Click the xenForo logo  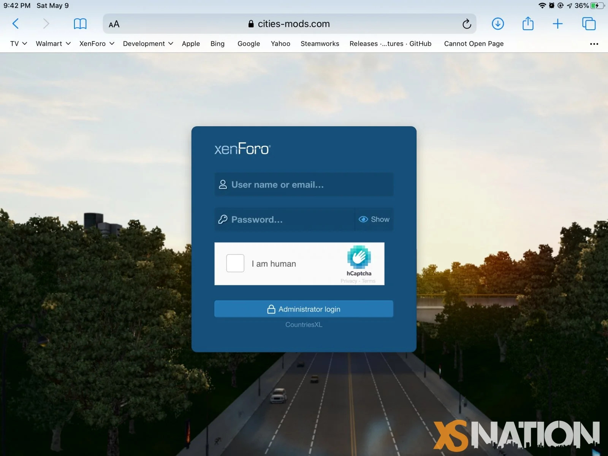242,149
